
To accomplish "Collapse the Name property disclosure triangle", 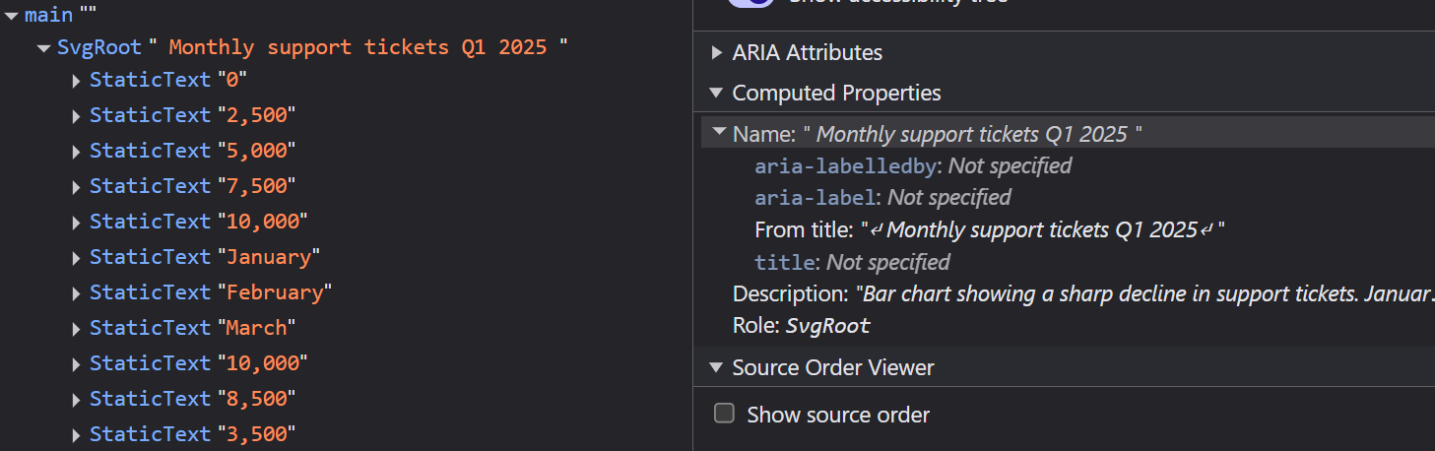I will [719, 133].
